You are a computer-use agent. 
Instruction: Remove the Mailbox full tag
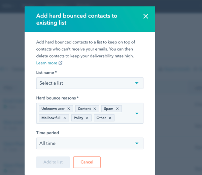pos(65,118)
